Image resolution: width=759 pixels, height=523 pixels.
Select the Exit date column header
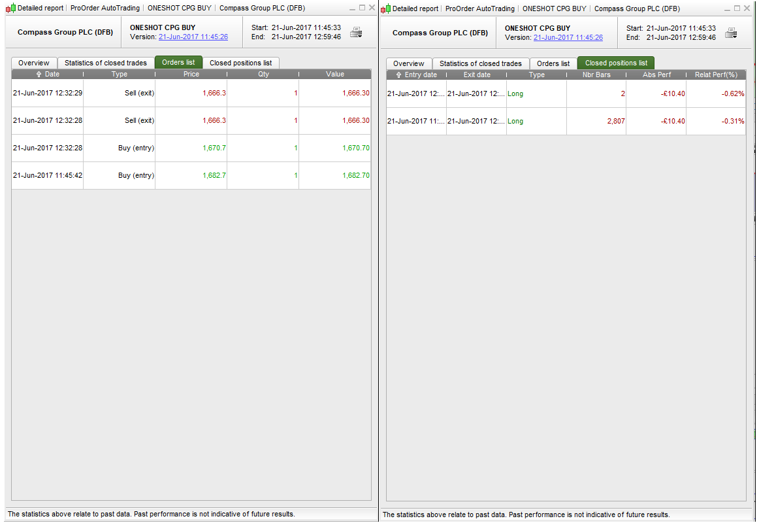(476, 75)
